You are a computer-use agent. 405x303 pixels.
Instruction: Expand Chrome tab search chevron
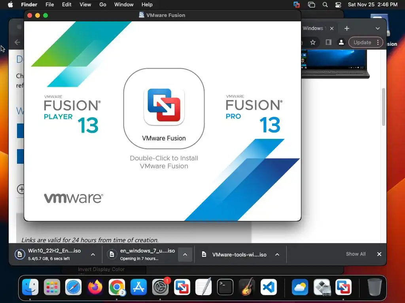[x=378, y=28]
